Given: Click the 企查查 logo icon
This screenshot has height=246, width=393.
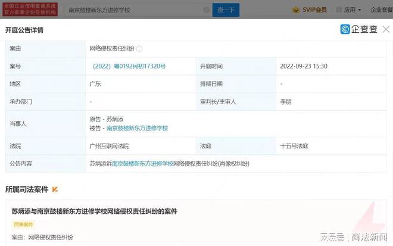Looking at the screenshot, I should coord(345,29).
